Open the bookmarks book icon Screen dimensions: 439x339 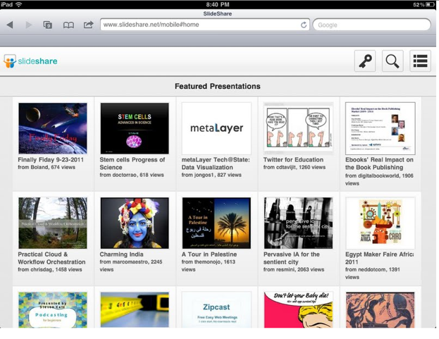68,25
